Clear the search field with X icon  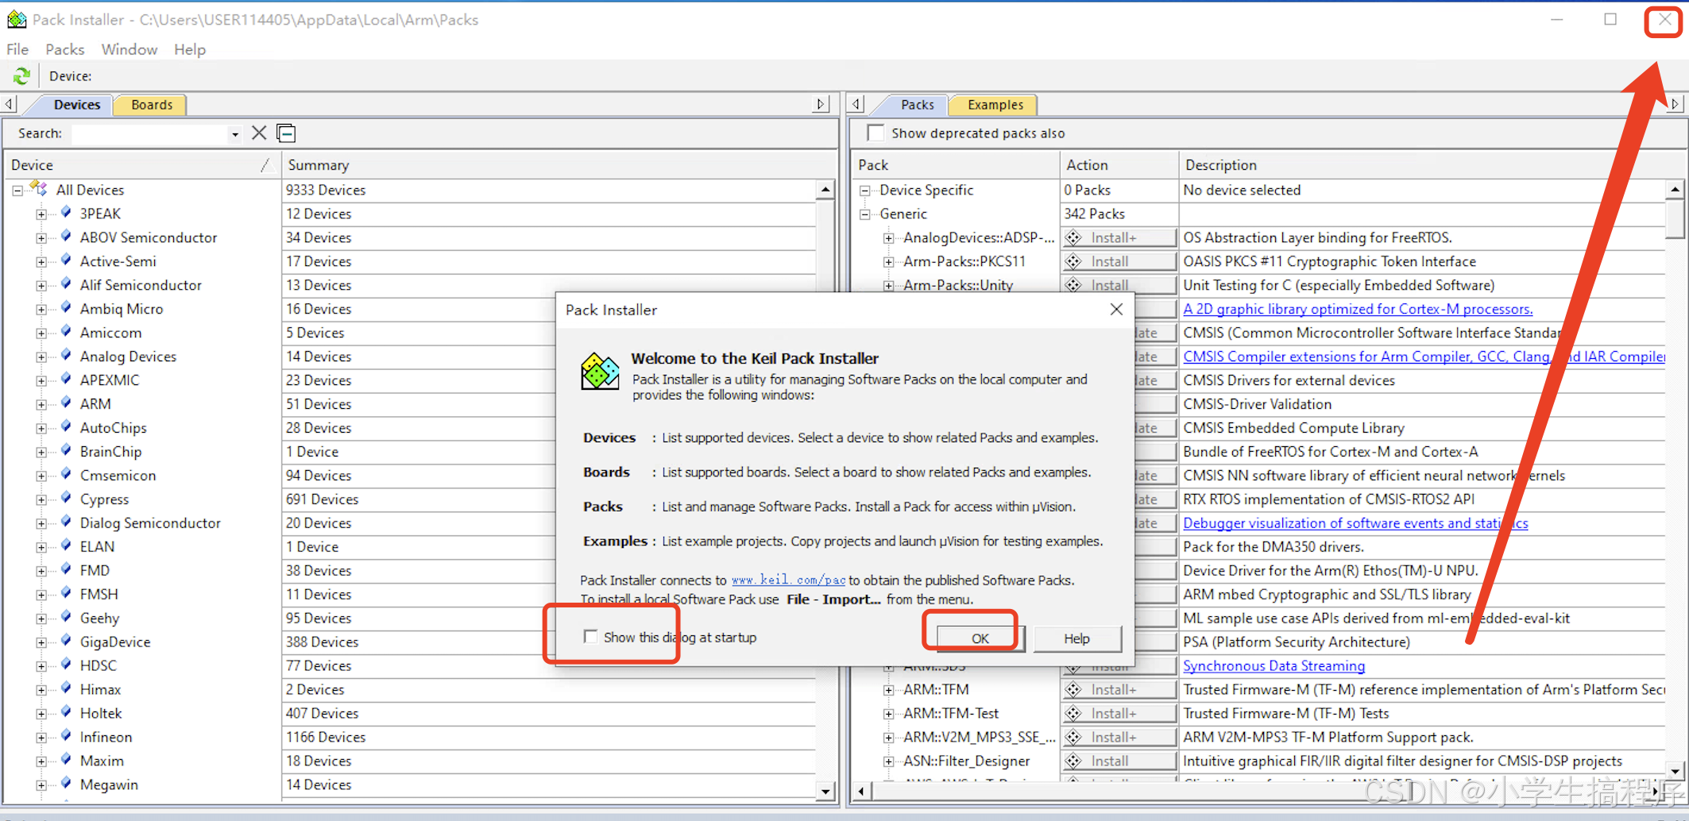coord(259,133)
